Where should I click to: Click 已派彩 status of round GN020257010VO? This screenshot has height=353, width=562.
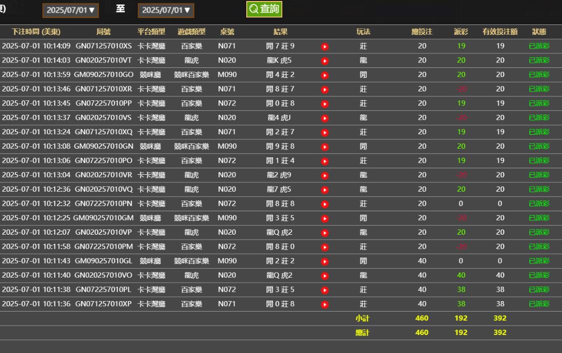[539, 275]
